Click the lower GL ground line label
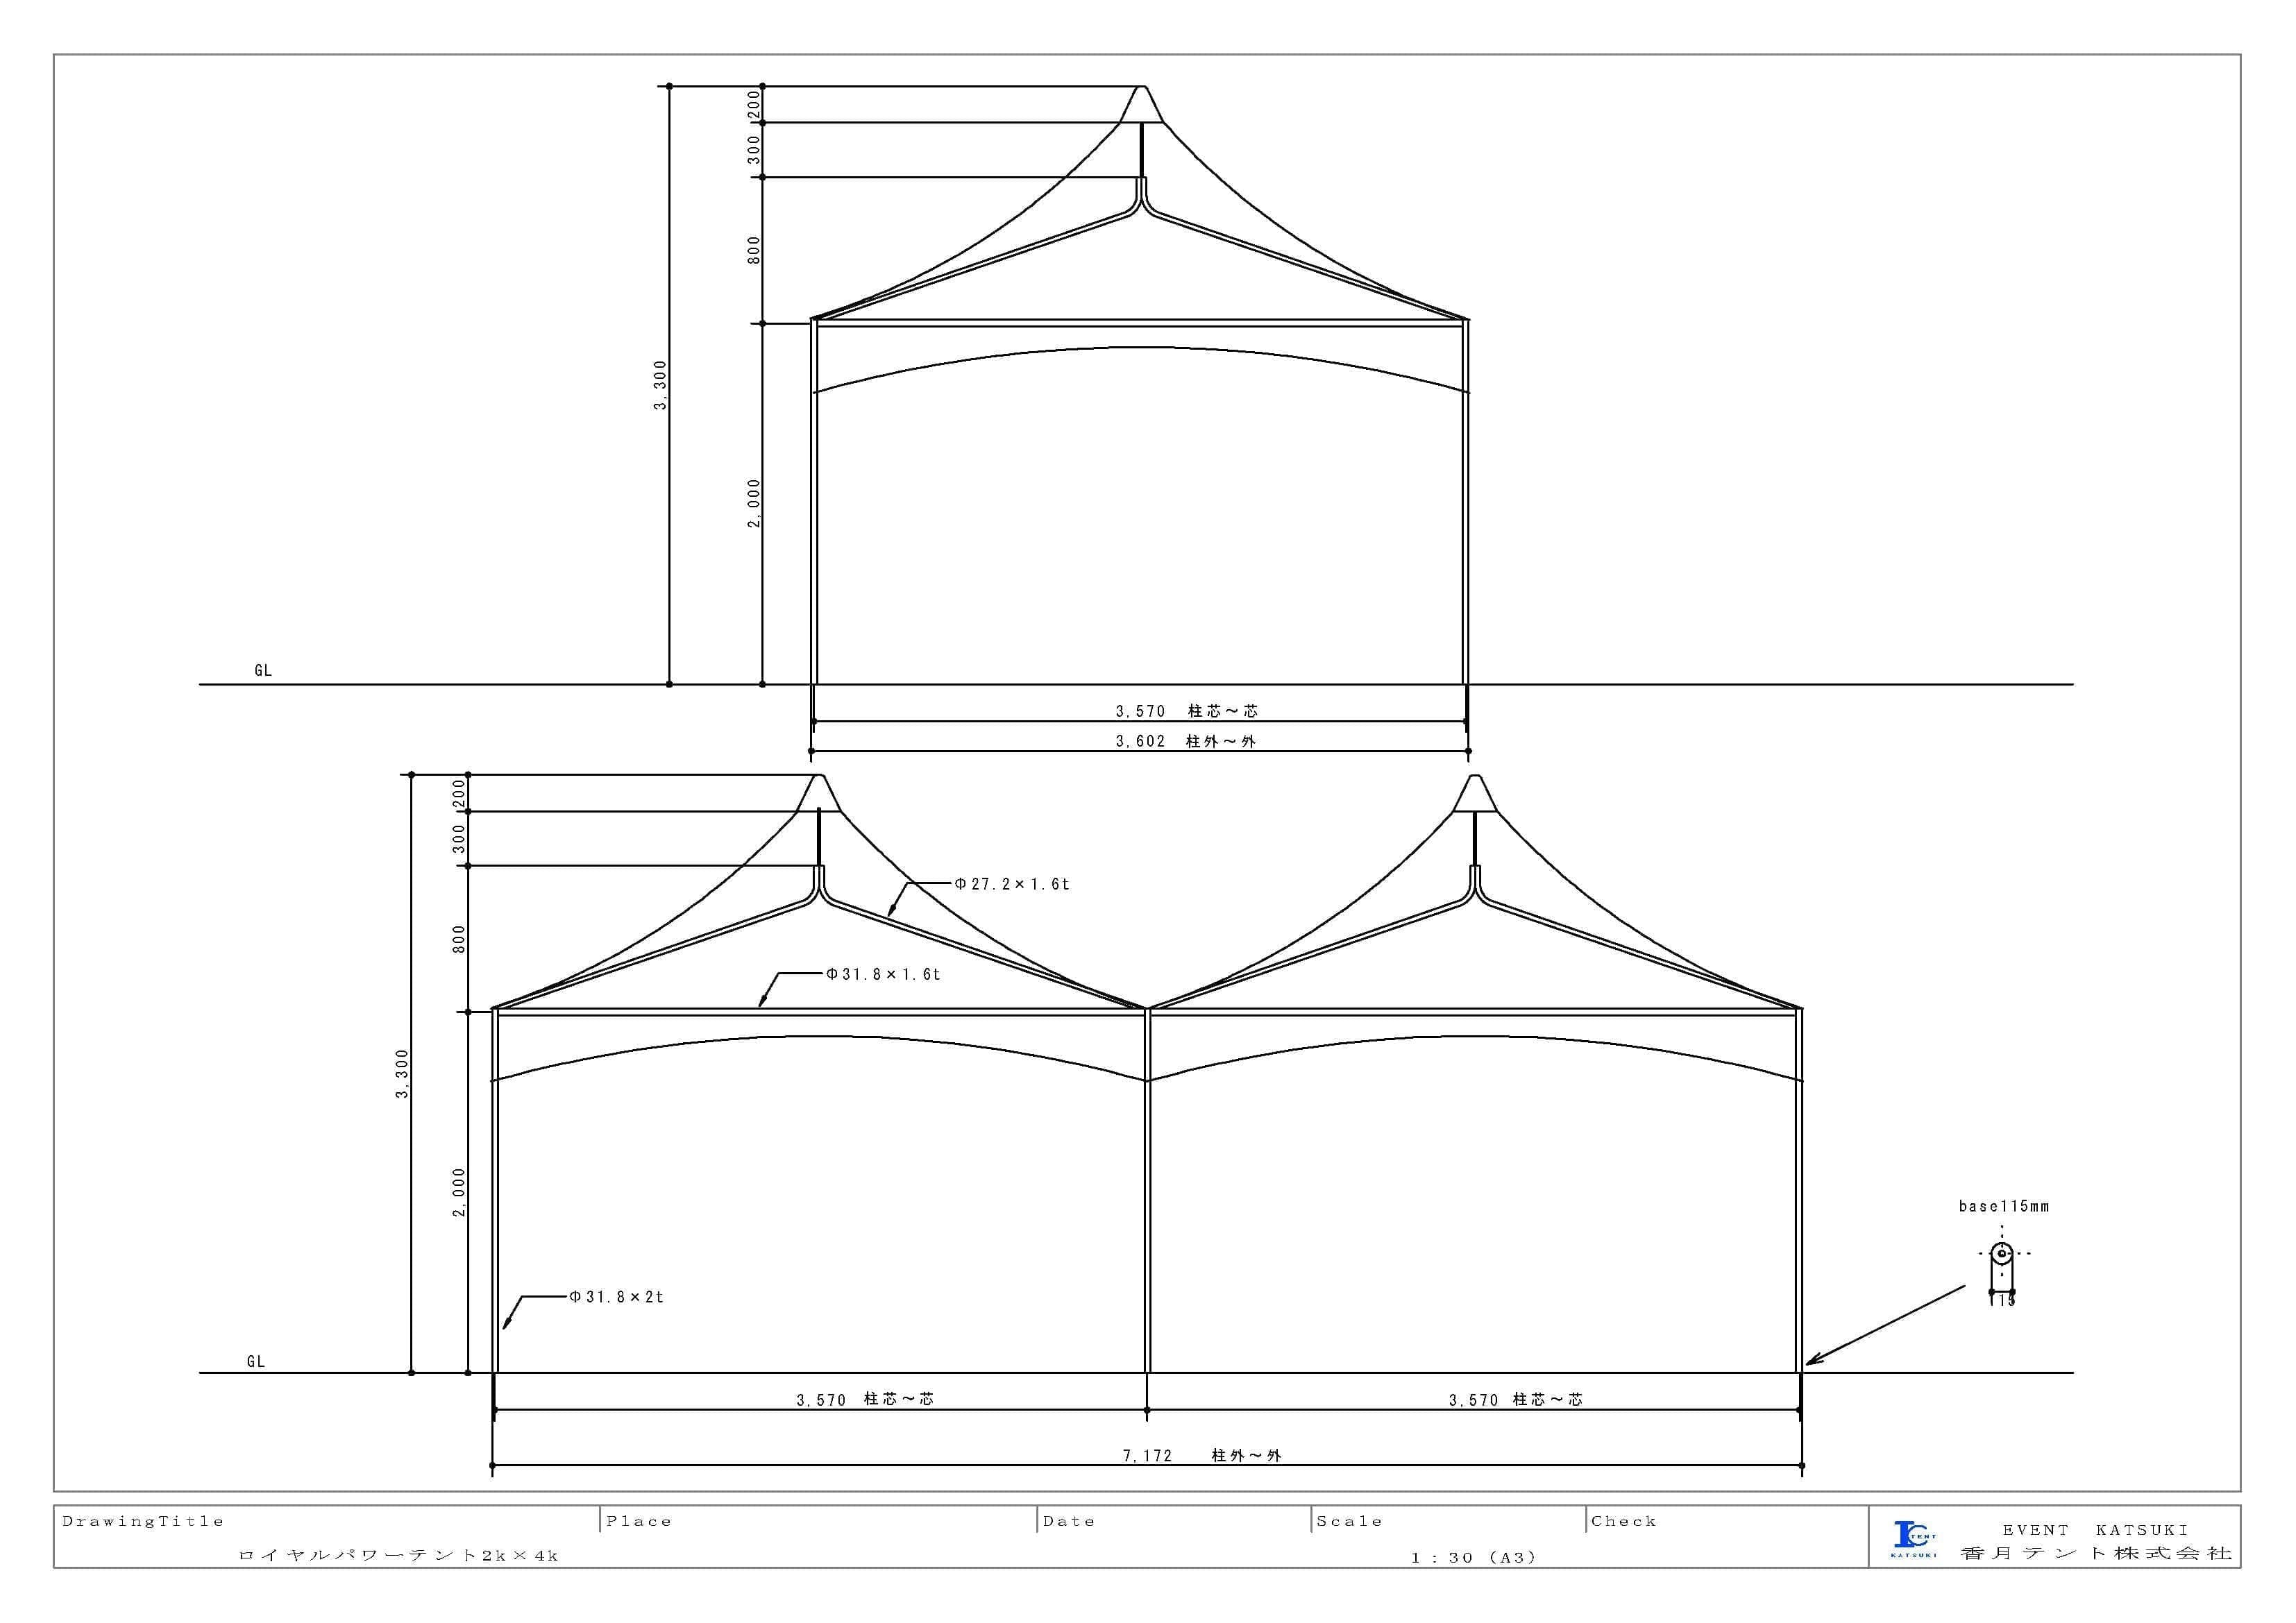 256,1361
